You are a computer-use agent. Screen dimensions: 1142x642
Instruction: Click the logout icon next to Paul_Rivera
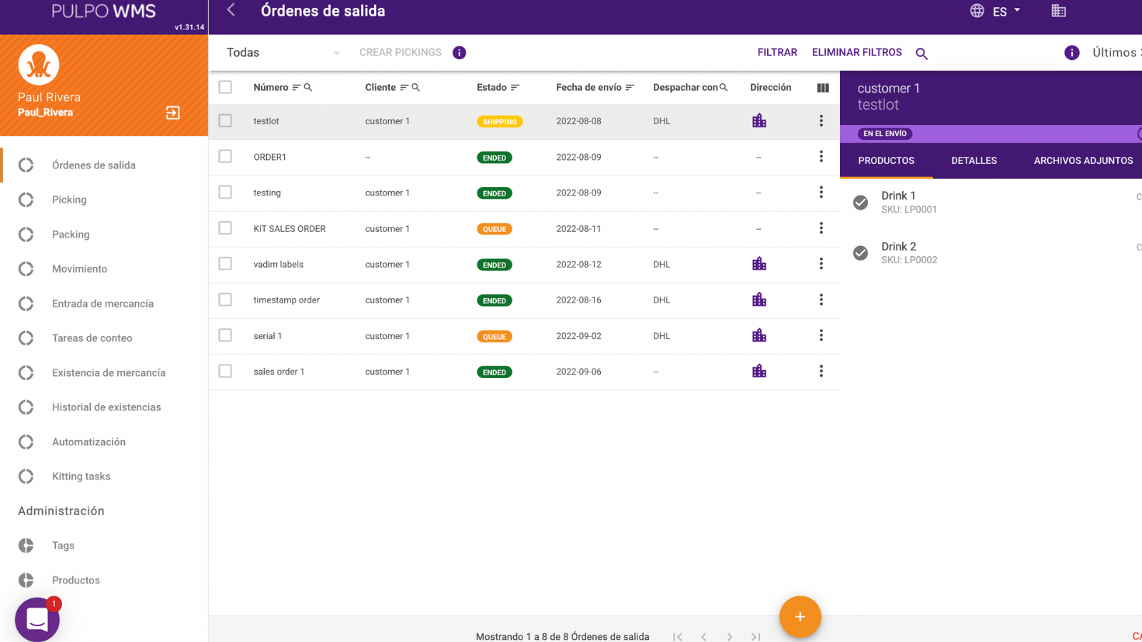click(173, 113)
